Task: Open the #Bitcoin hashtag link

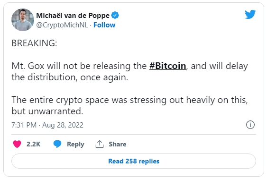Action: [x=168, y=66]
